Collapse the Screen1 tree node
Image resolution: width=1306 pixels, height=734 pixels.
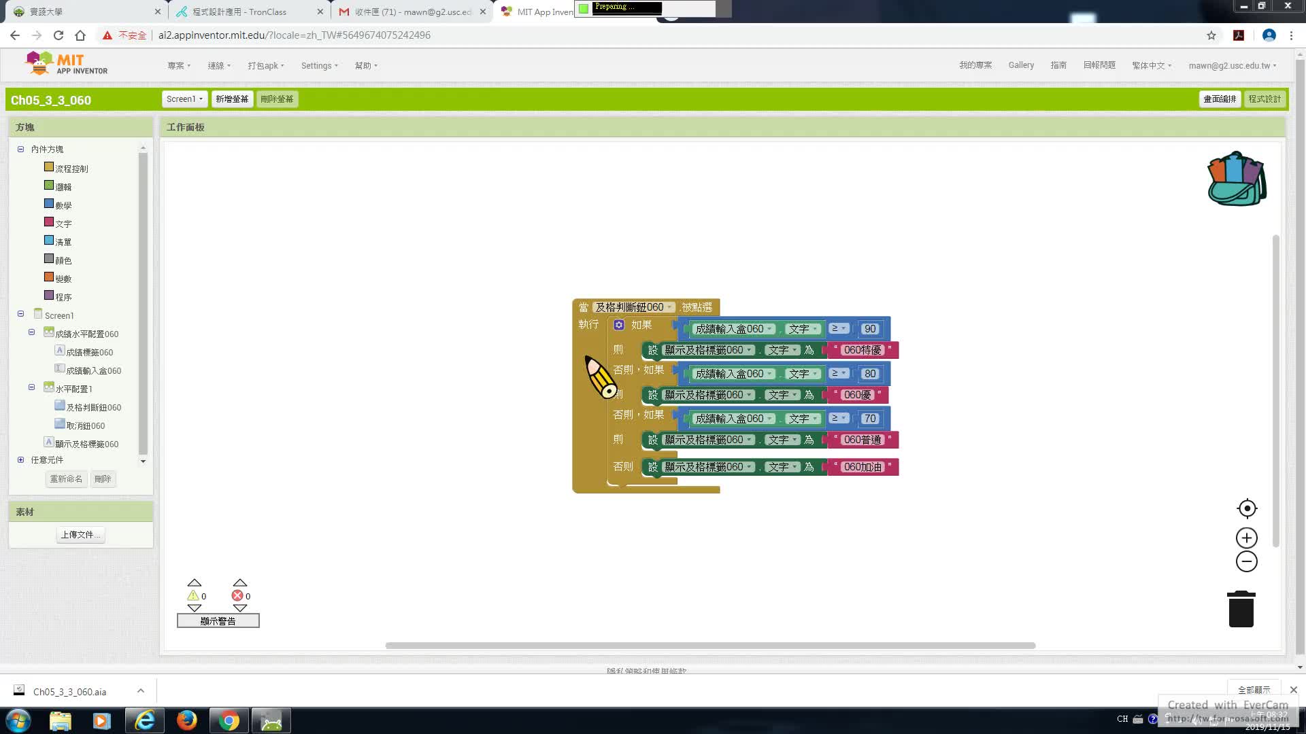pos(20,314)
